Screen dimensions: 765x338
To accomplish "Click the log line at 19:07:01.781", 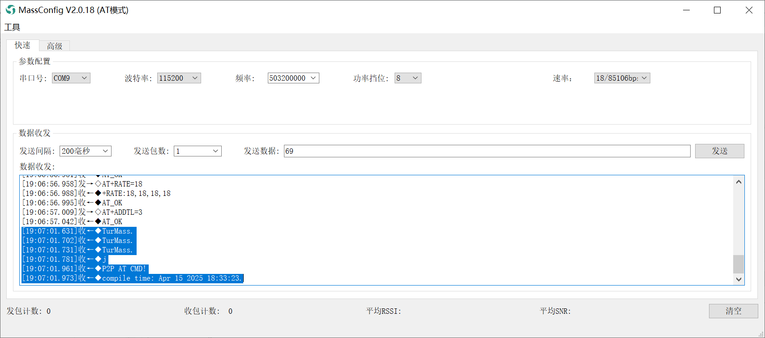I will click(x=64, y=259).
